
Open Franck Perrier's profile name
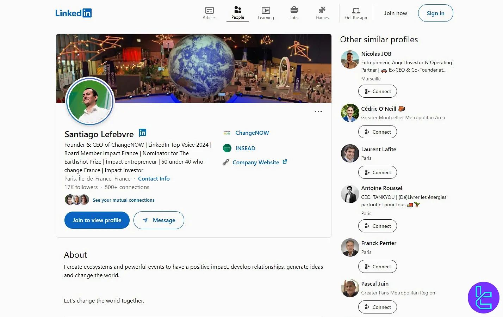pos(379,243)
